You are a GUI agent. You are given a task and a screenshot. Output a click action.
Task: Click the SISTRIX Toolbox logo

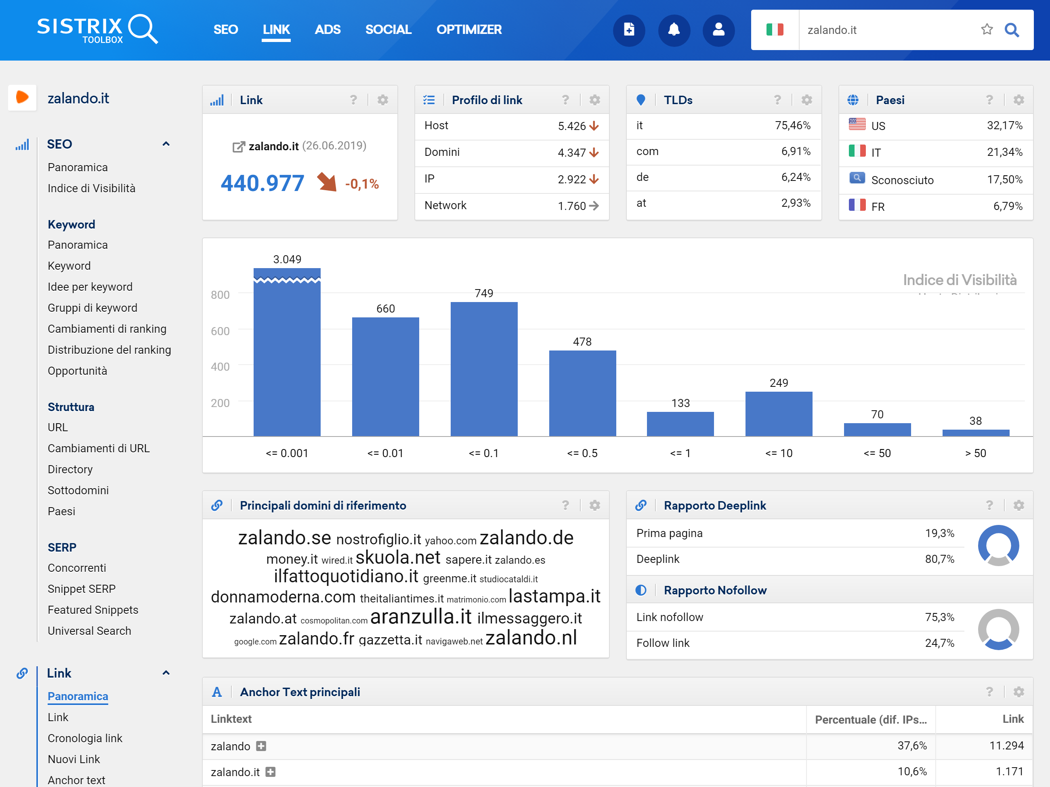coord(97,29)
